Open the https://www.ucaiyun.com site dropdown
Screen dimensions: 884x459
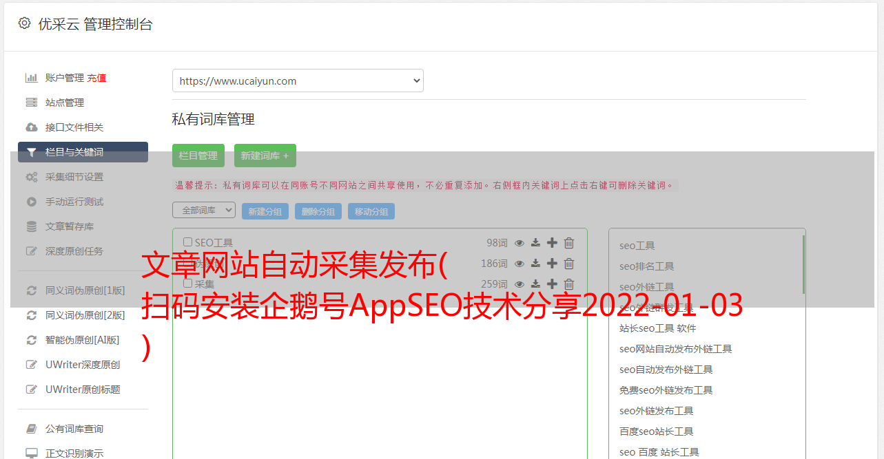[298, 81]
